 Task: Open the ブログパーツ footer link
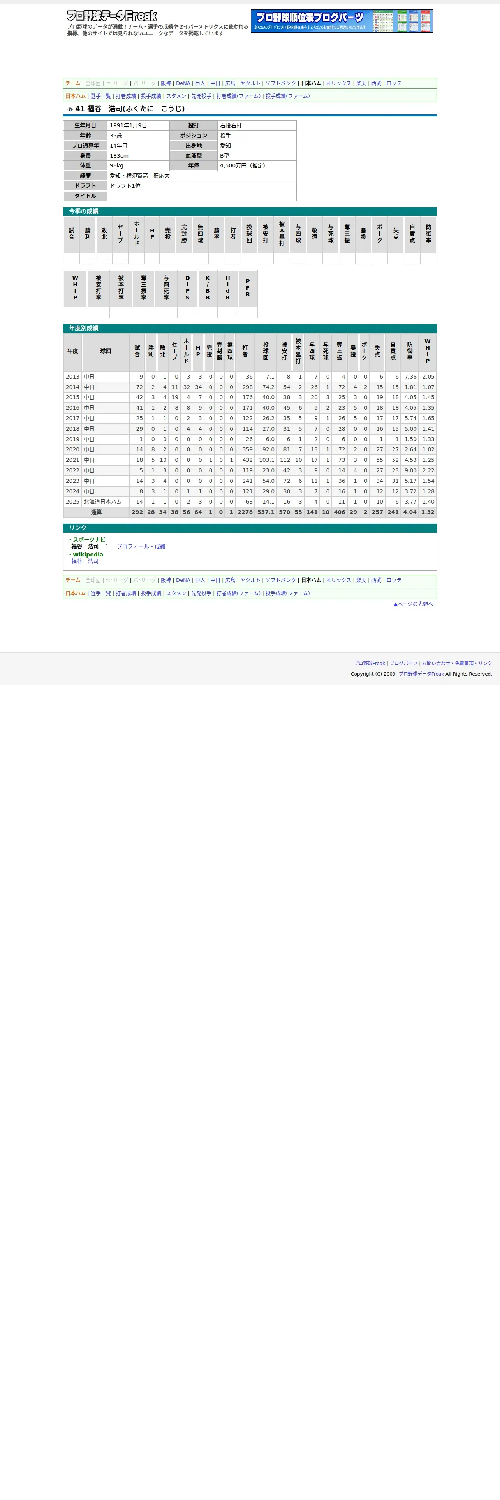coord(403,663)
